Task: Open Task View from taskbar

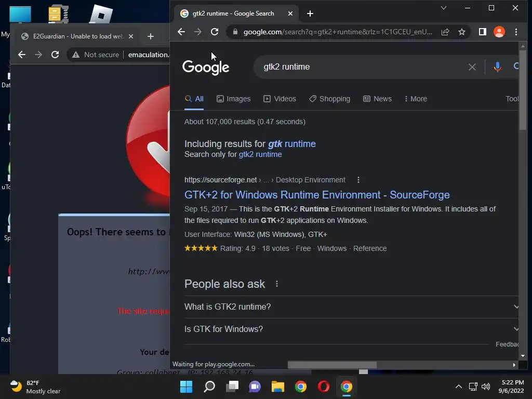Action: [x=232, y=387]
